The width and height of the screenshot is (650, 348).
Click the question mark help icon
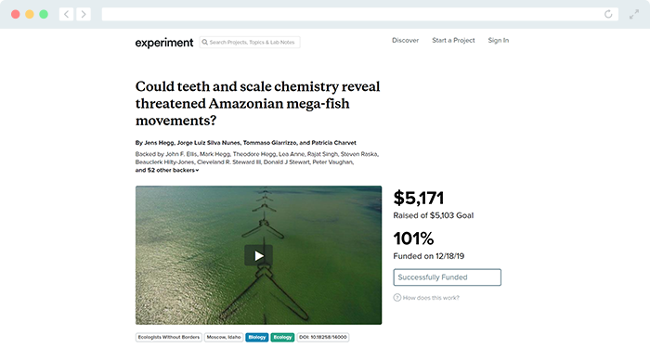[397, 298]
